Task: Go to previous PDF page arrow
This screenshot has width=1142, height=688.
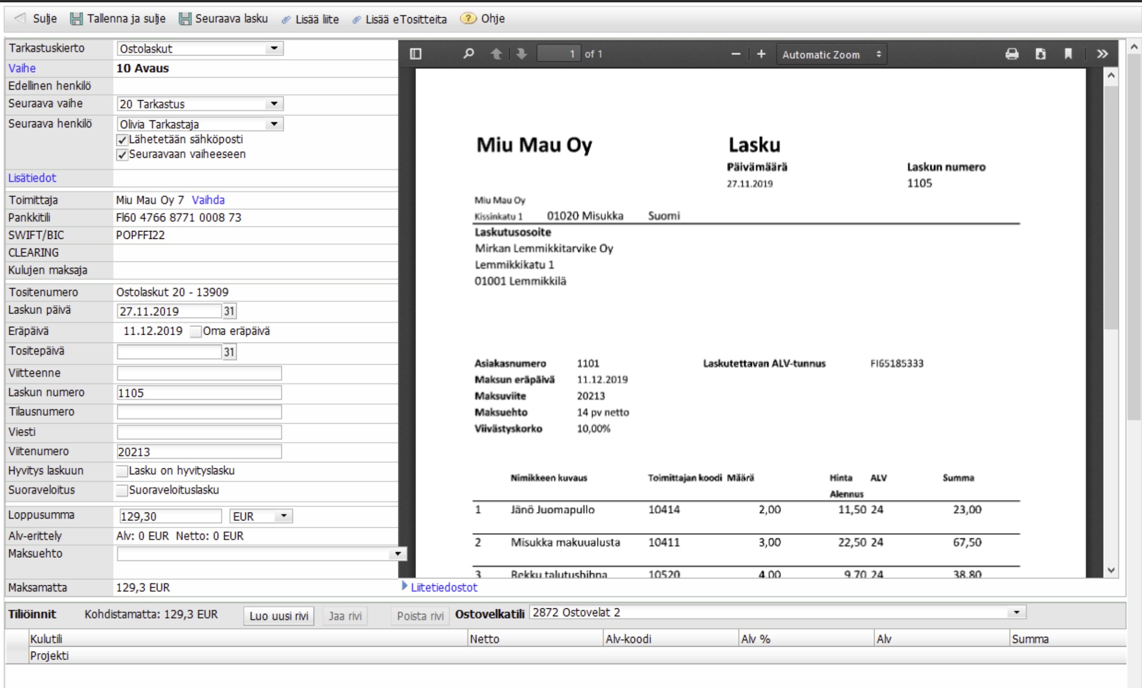Action: (496, 54)
